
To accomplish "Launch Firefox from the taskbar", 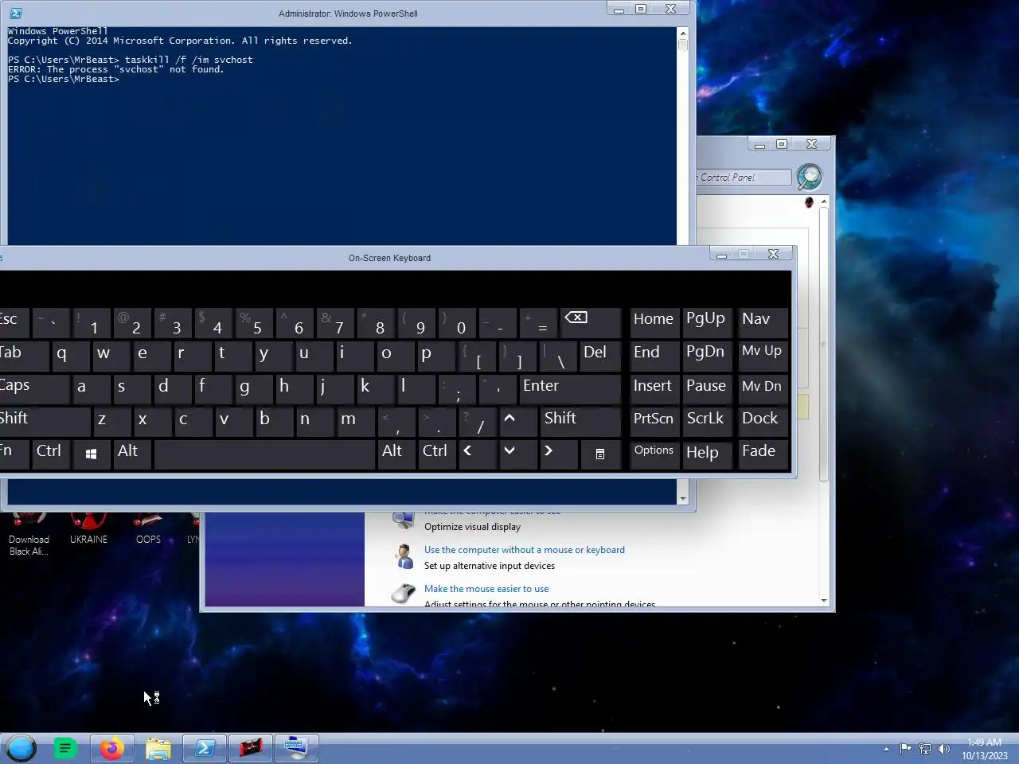I will 112,748.
